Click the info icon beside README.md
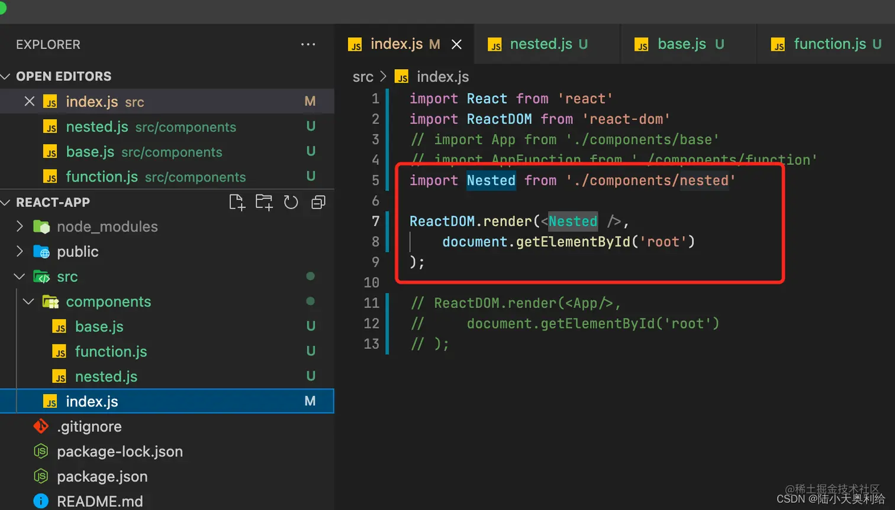895x510 pixels. [x=41, y=501]
